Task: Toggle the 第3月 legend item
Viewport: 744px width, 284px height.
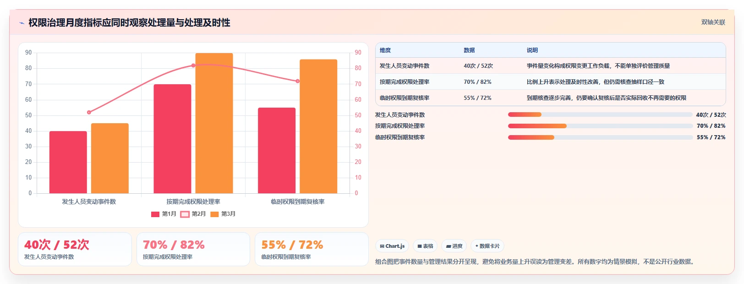Action: [x=223, y=214]
